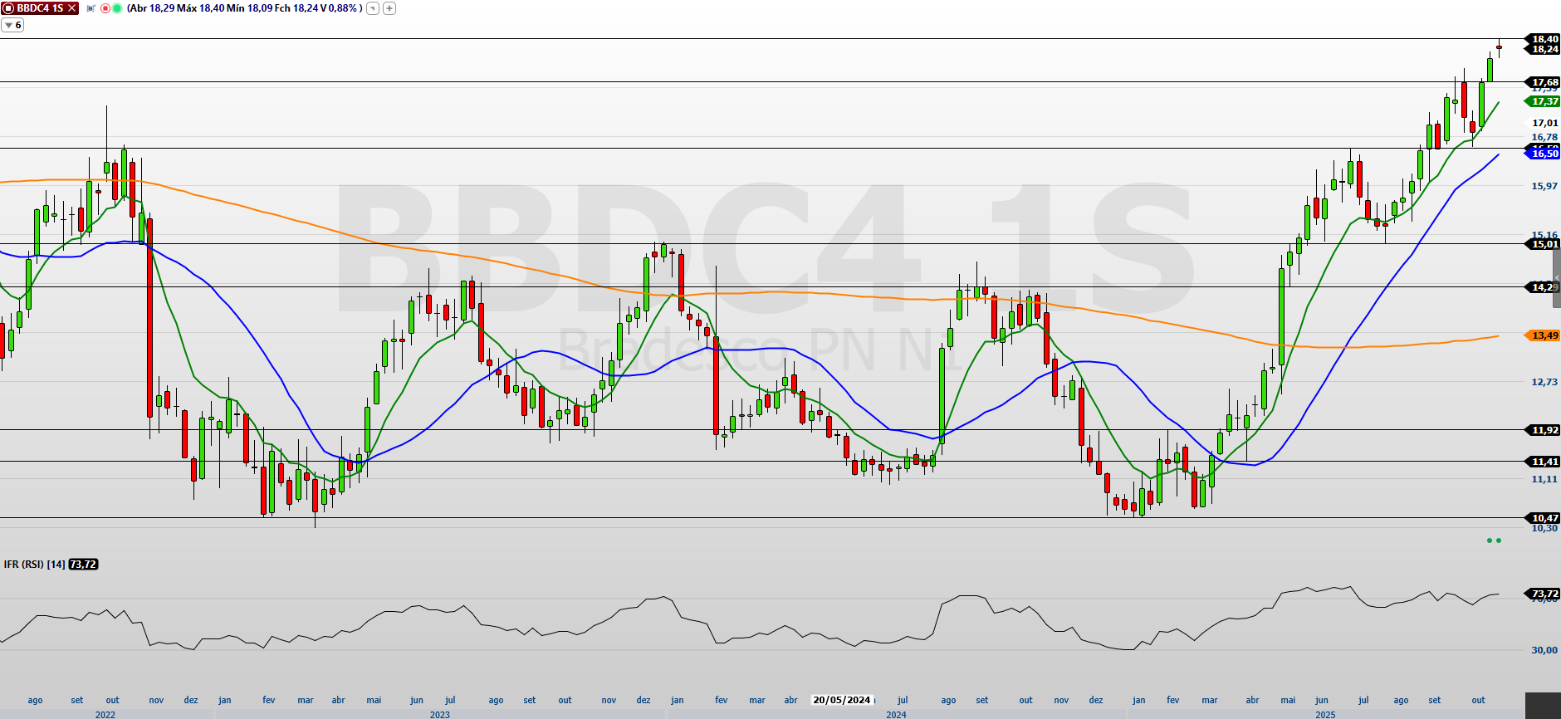
Task: Toggle the red record indicator circle
Action: (105, 8)
